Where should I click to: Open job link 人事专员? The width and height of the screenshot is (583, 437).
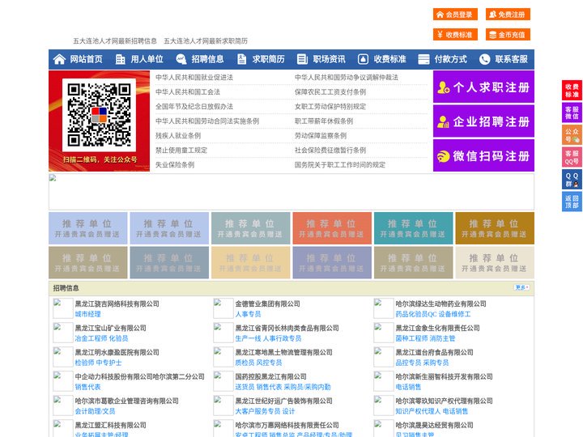pos(248,314)
